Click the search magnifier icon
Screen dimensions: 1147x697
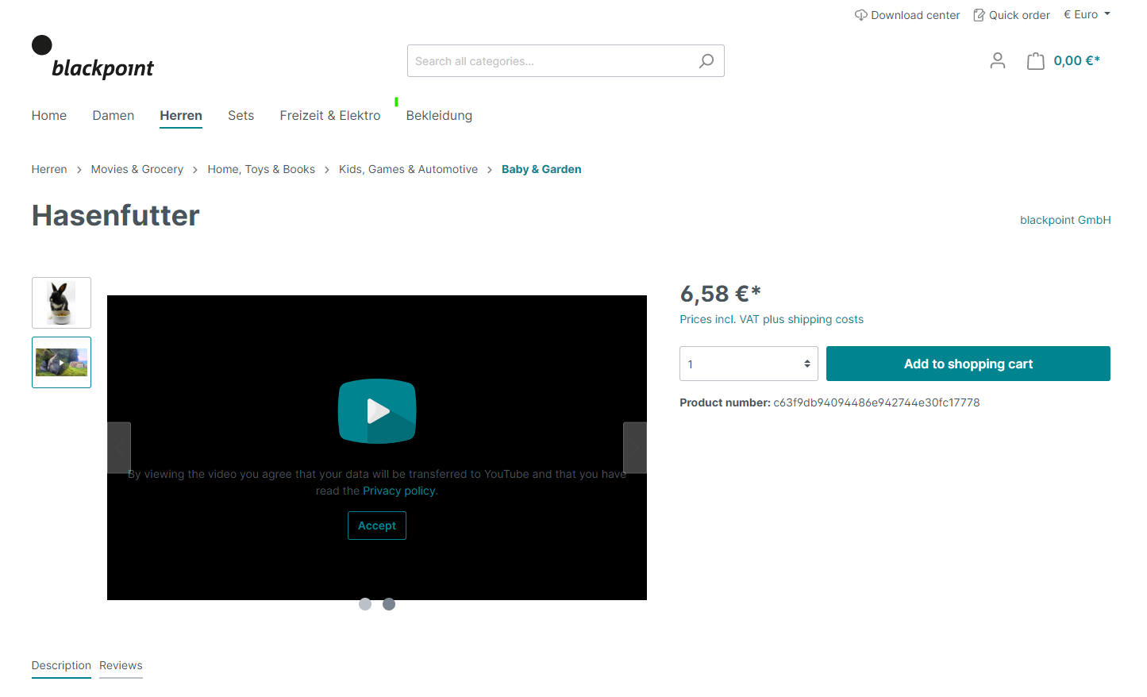[x=706, y=61]
